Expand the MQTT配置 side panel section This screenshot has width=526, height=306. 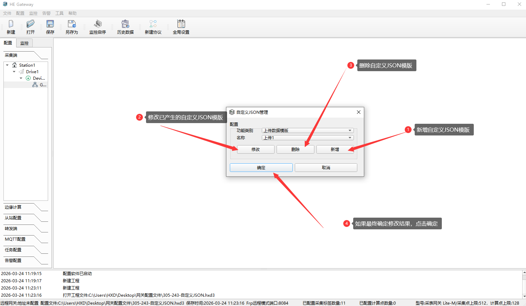coord(15,239)
